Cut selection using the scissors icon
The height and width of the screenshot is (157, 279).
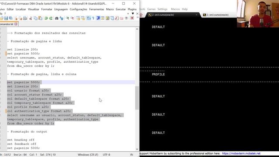[x=31, y=18]
